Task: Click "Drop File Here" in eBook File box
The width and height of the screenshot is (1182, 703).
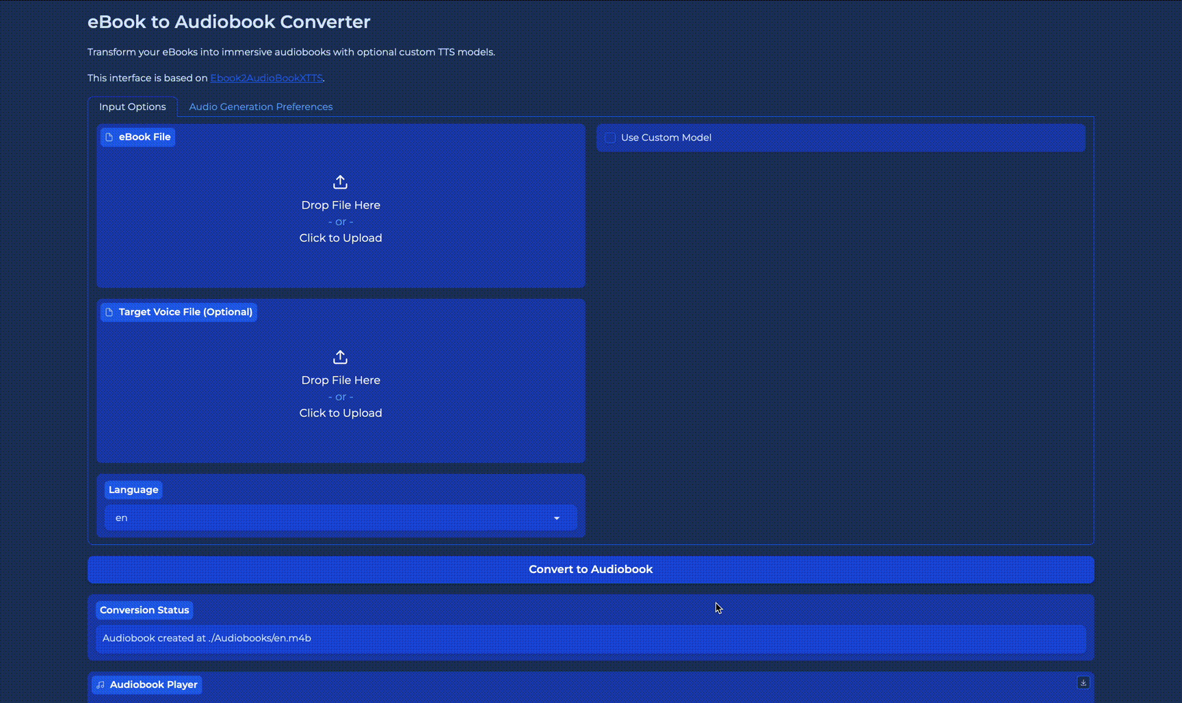Action: pos(341,205)
